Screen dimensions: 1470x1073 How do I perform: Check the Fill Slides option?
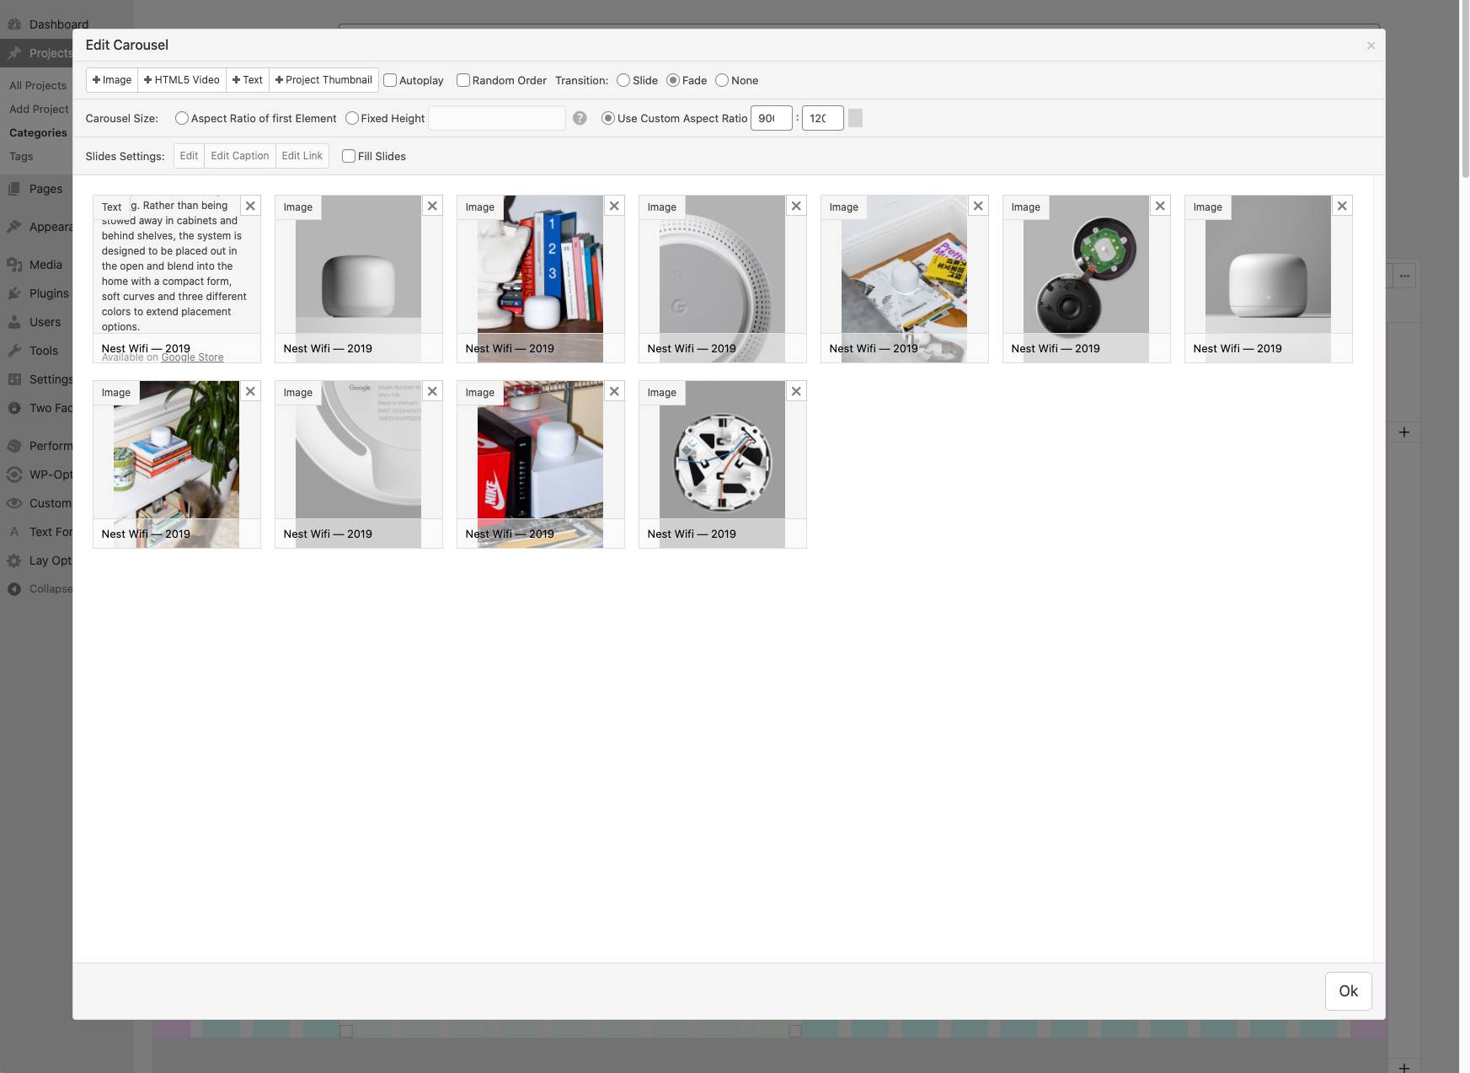[x=349, y=156]
